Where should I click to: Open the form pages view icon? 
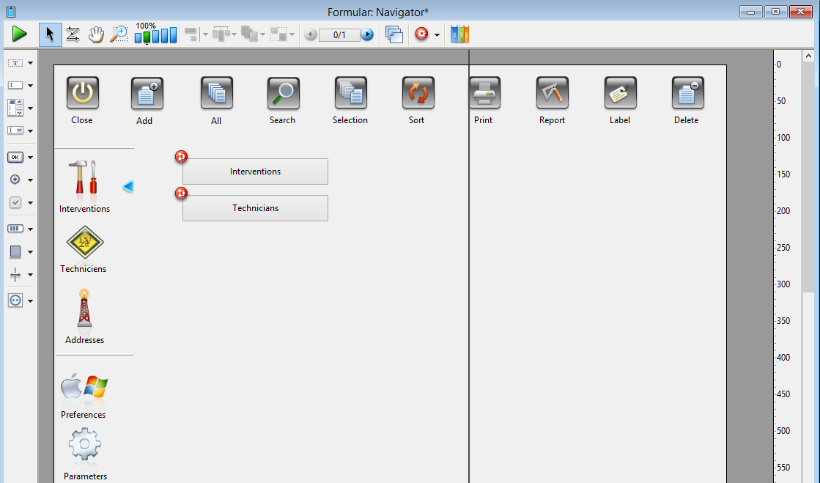pos(394,34)
